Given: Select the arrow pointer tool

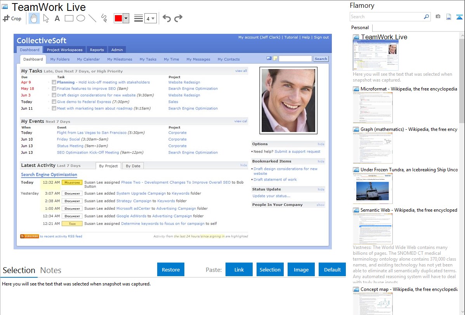Looking at the screenshot, I should [46, 18].
